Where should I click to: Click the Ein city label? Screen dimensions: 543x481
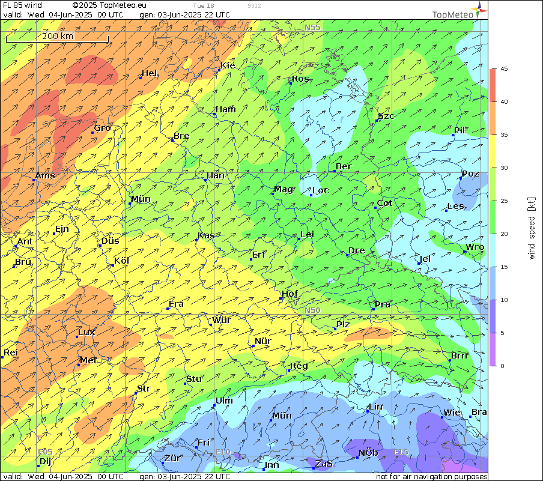[x=62, y=229]
